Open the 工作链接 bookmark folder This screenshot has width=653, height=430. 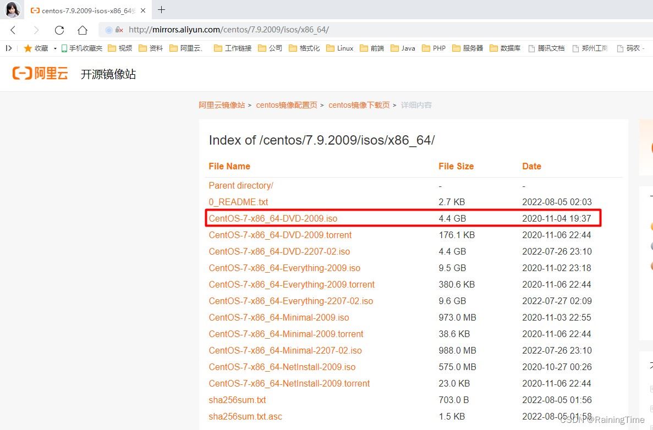pos(233,48)
